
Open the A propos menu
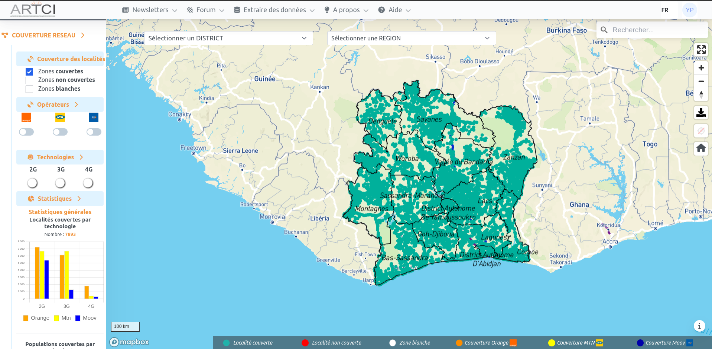click(346, 10)
